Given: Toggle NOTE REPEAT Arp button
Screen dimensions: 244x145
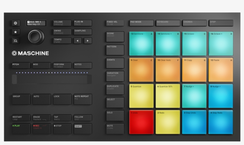Looking at the screenshot, I should tap(83, 99).
